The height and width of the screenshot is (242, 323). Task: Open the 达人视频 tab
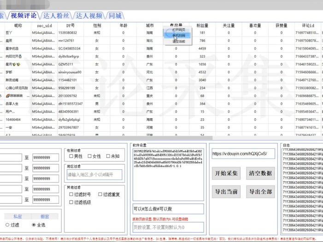(x=89, y=16)
